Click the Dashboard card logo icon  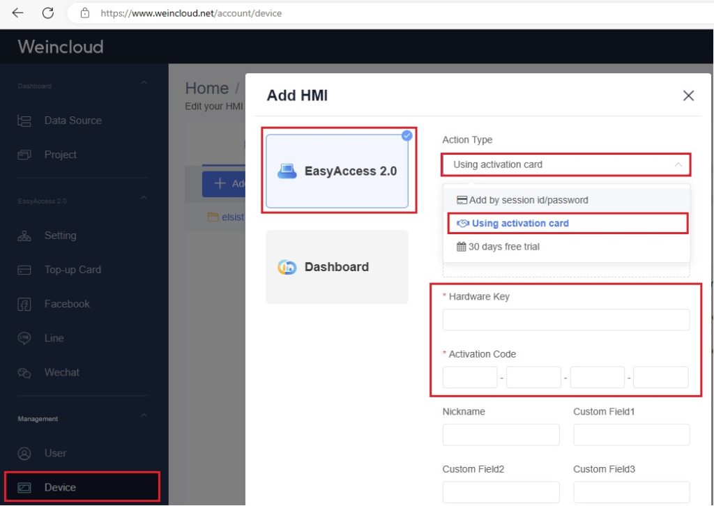287,267
